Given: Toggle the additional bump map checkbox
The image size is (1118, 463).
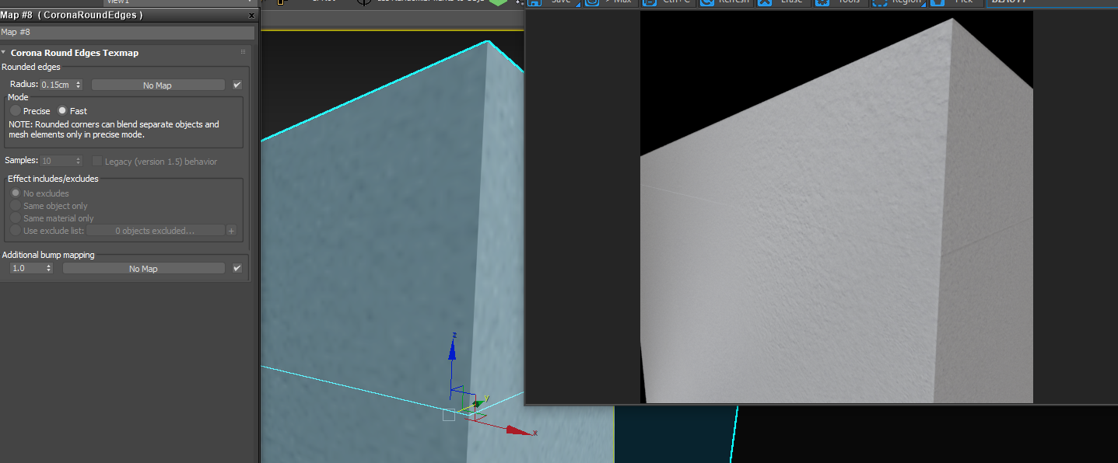Looking at the screenshot, I should (x=237, y=268).
